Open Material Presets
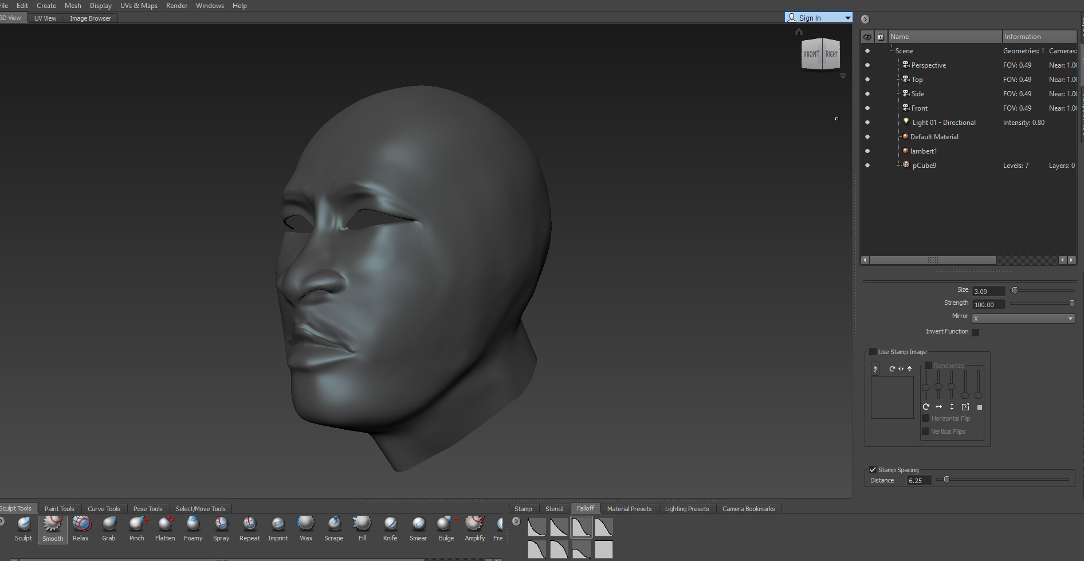The height and width of the screenshot is (561, 1084). click(x=629, y=508)
